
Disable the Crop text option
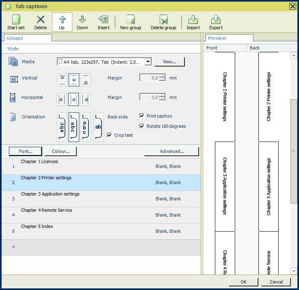(x=109, y=135)
